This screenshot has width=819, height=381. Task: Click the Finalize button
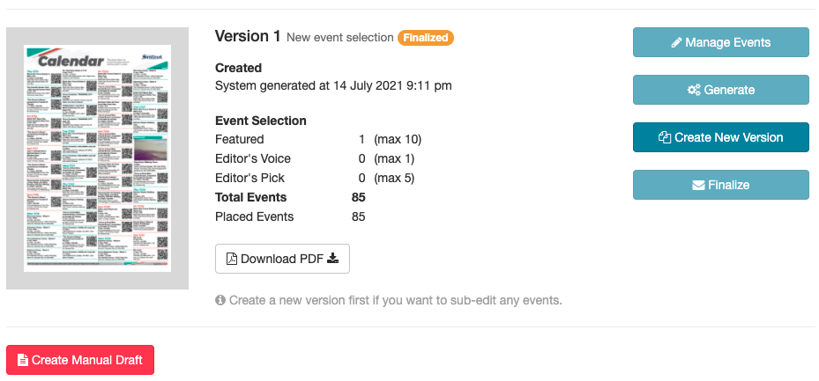point(721,185)
